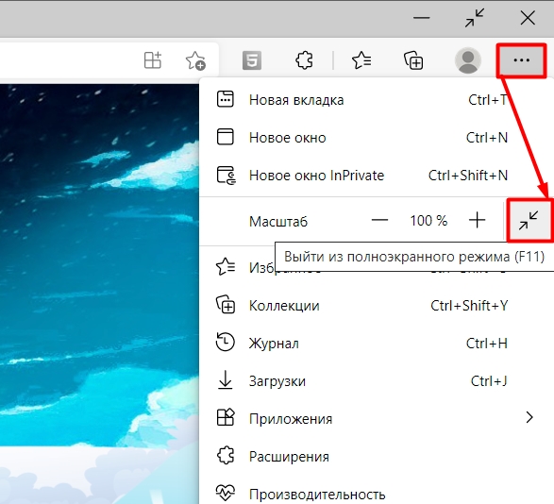Close the browser window

coord(528,18)
